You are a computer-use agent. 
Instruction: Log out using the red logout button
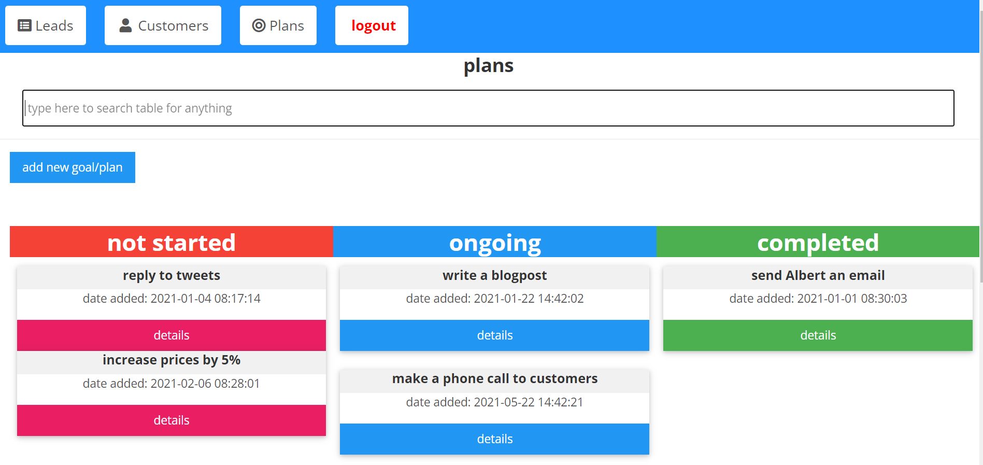point(372,25)
